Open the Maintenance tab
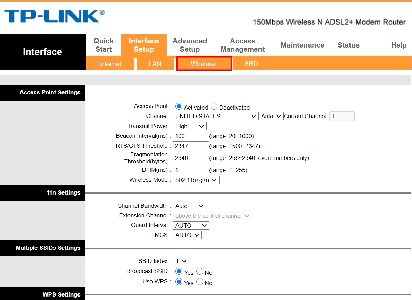The image size is (412, 300). point(302,45)
